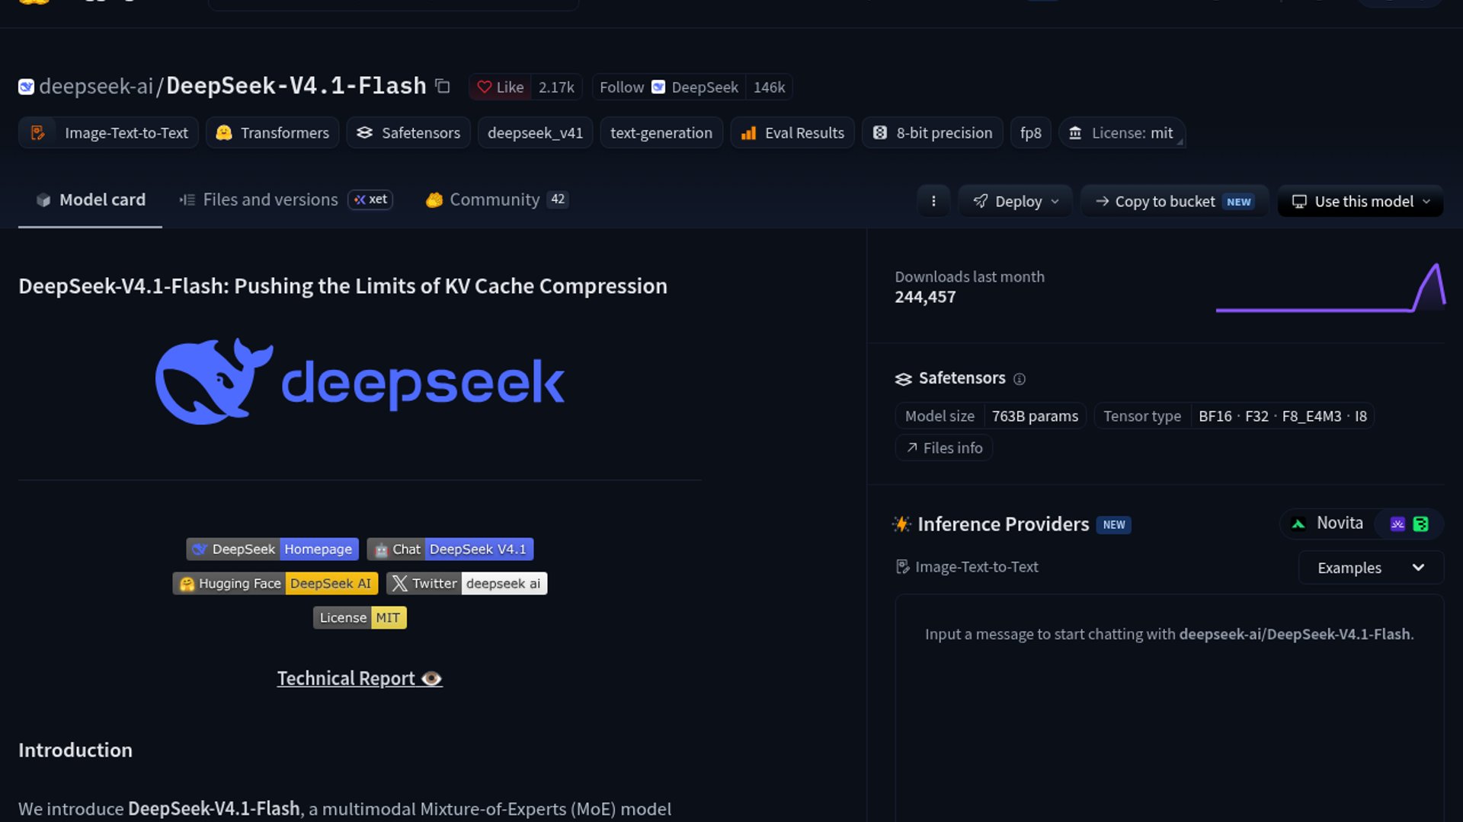
Task: Click the 763B params model size
Action: pos(1035,416)
